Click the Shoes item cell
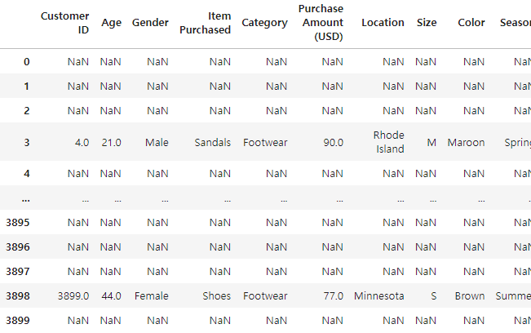The height and width of the screenshot is (333, 531). pos(216,296)
